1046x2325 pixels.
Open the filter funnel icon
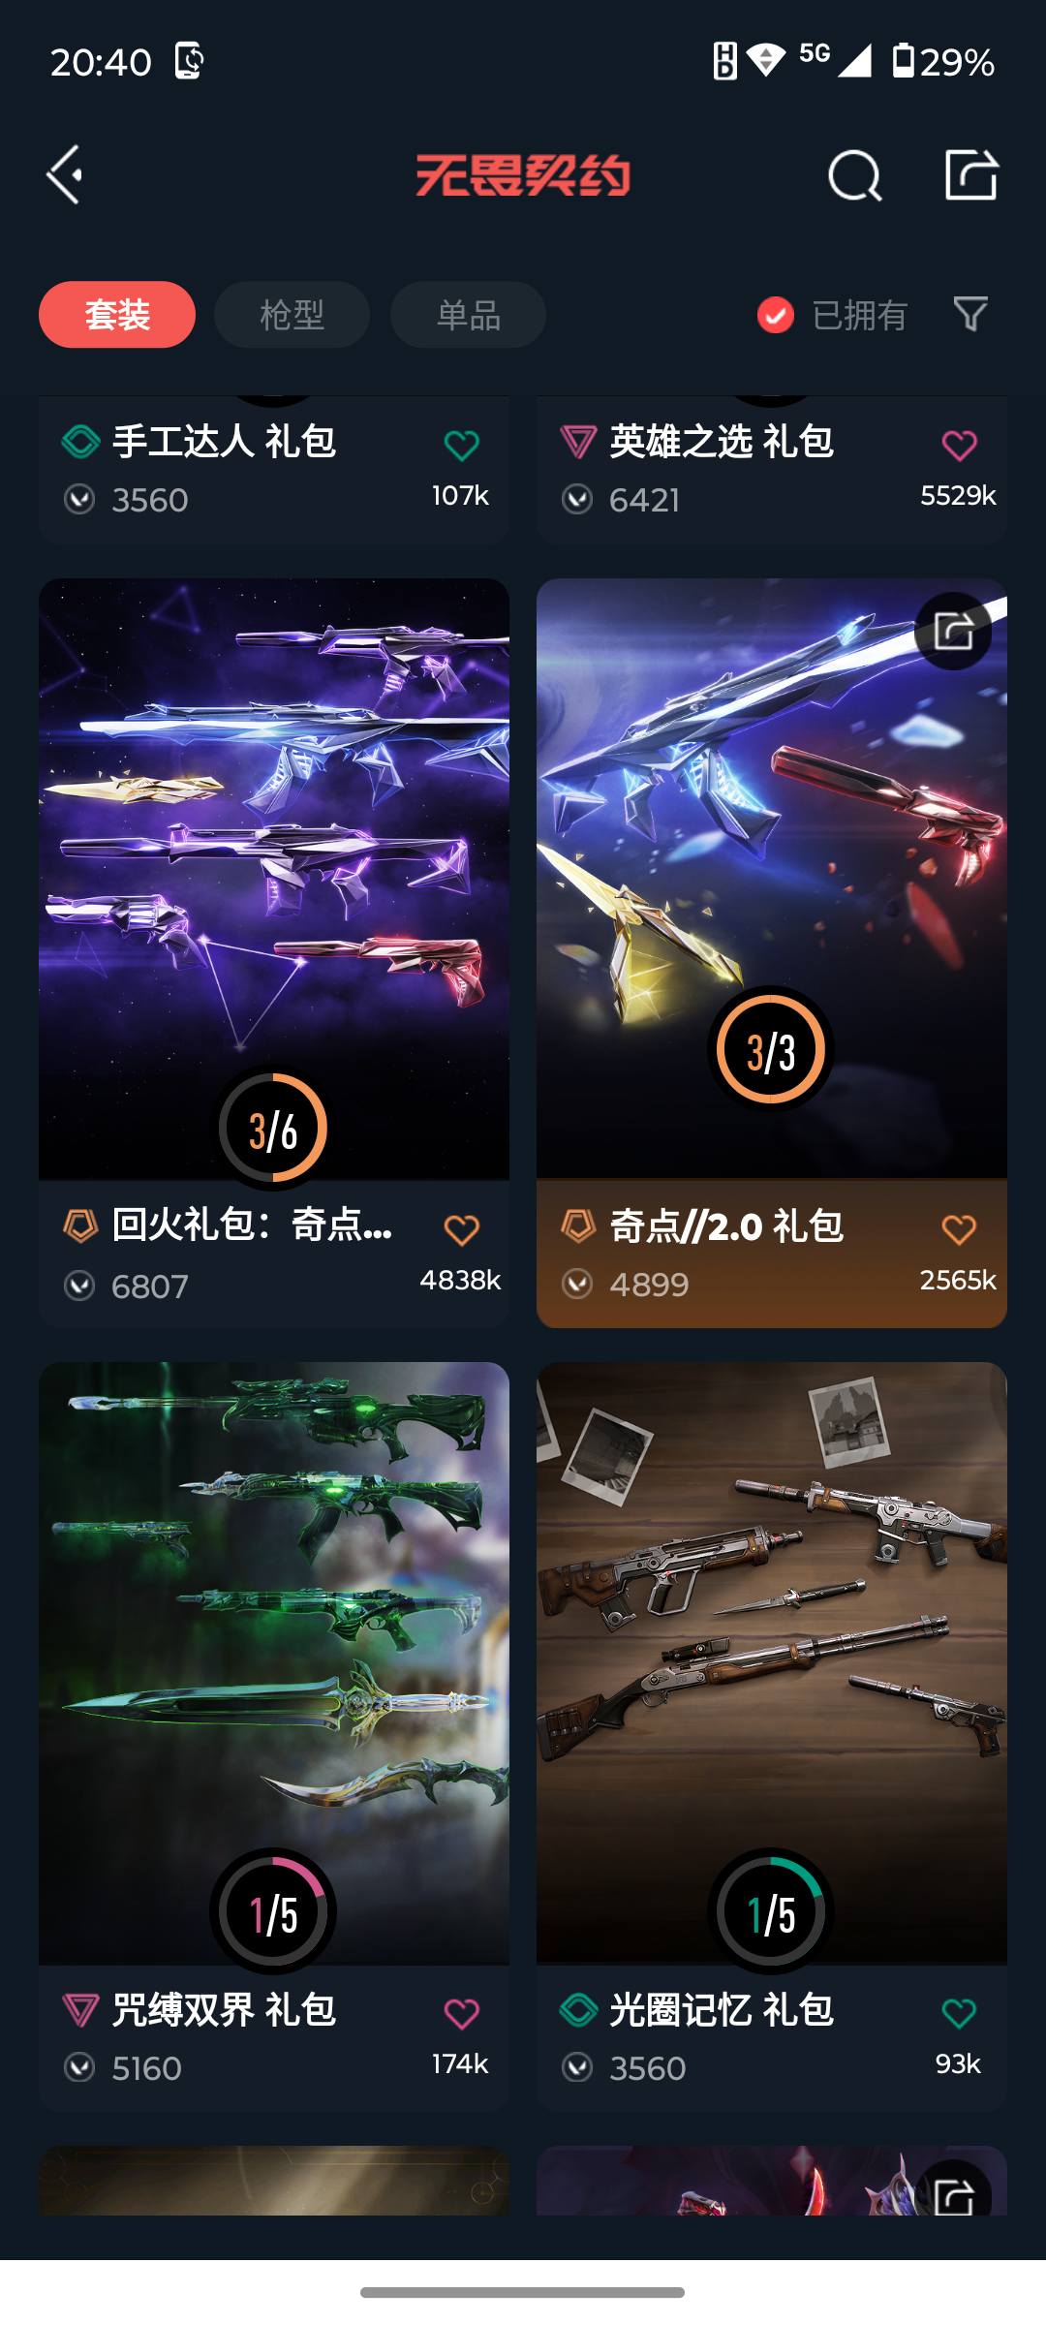pyautogui.click(x=970, y=314)
